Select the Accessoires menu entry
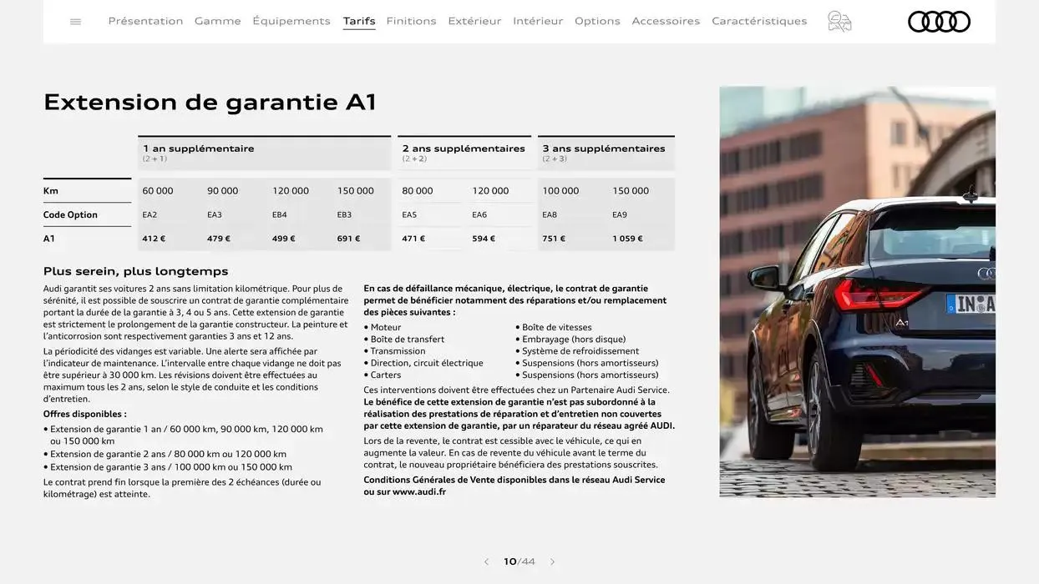 [x=666, y=20]
